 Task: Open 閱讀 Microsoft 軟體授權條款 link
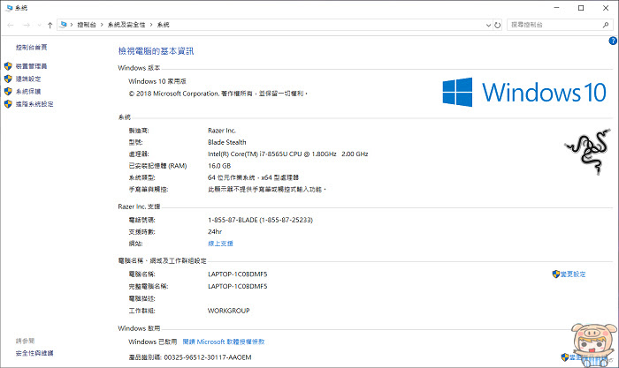click(x=224, y=342)
